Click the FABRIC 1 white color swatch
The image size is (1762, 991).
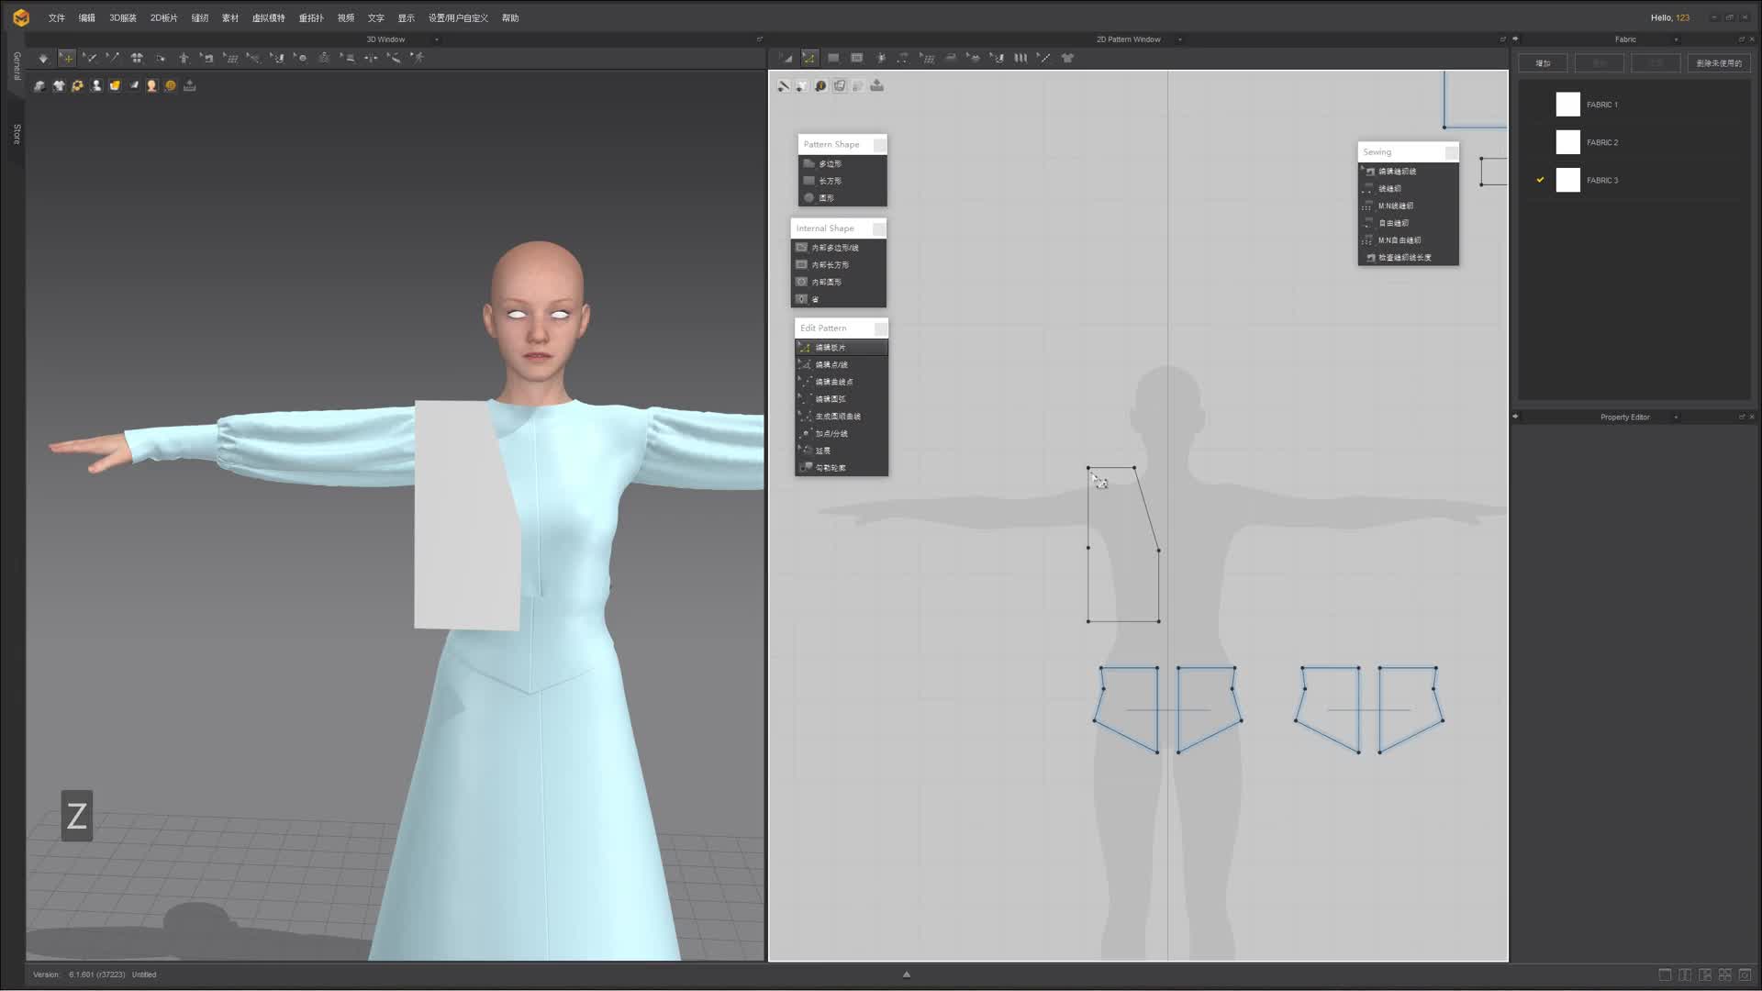(x=1567, y=105)
